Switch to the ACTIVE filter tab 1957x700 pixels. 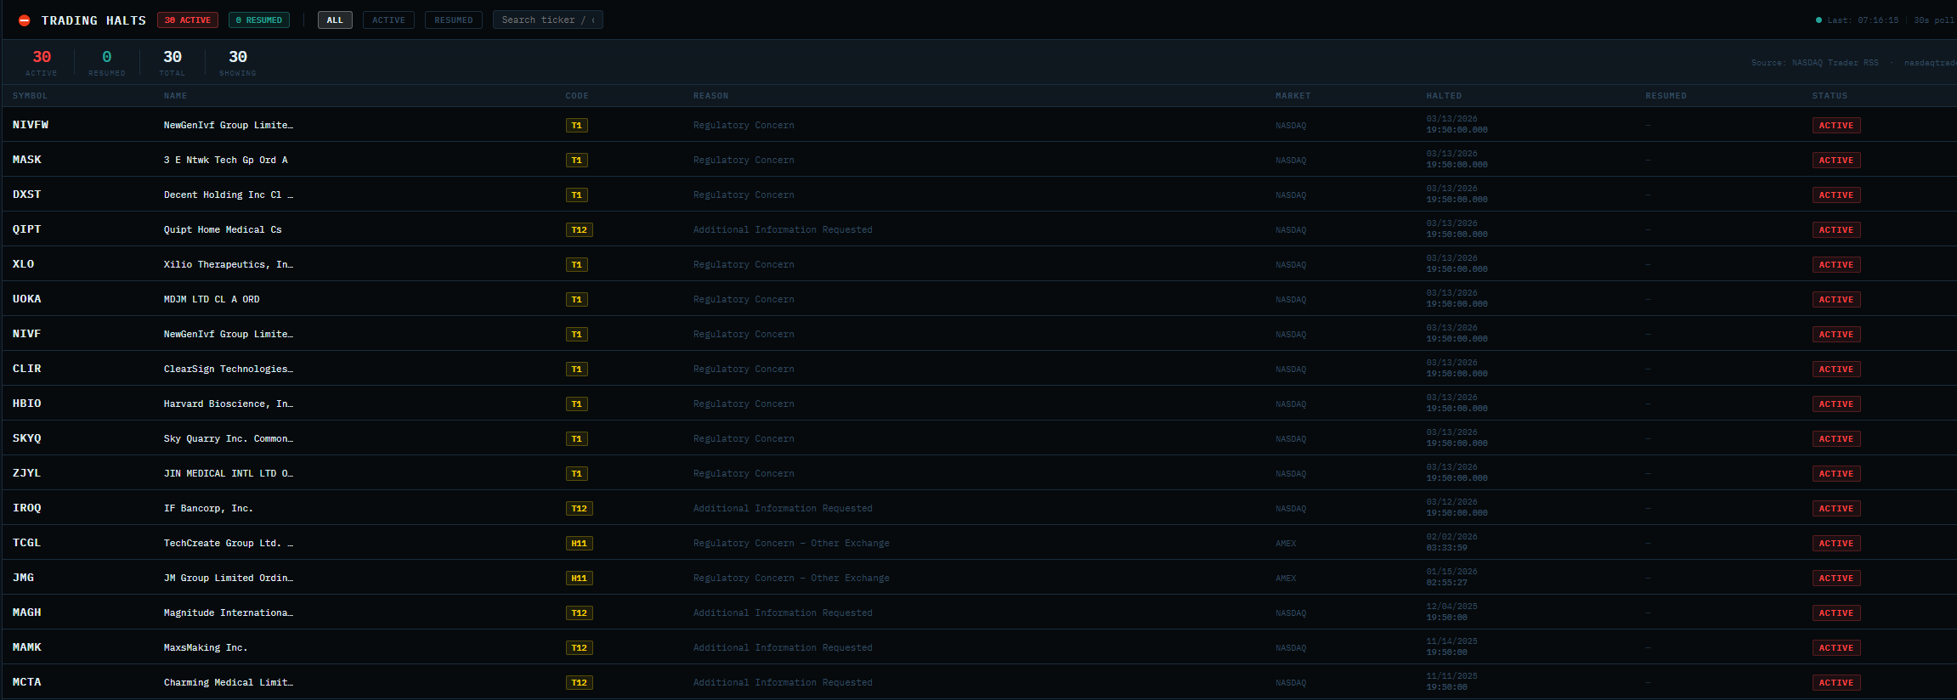[x=388, y=20]
